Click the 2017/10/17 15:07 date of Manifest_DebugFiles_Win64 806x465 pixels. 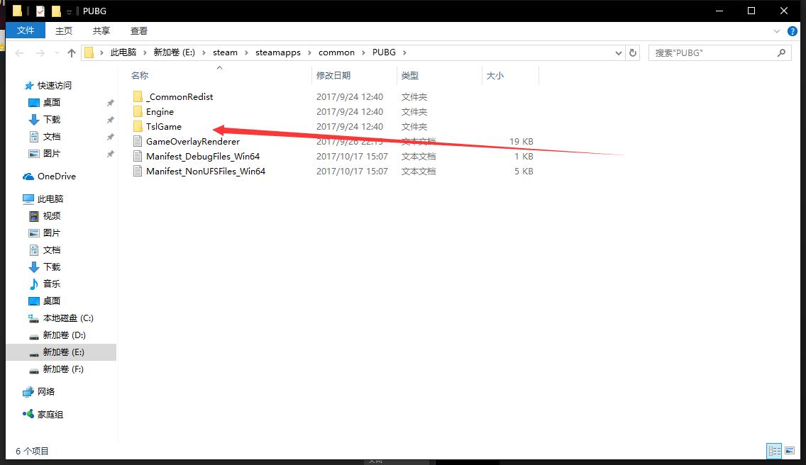[x=352, y=156]
